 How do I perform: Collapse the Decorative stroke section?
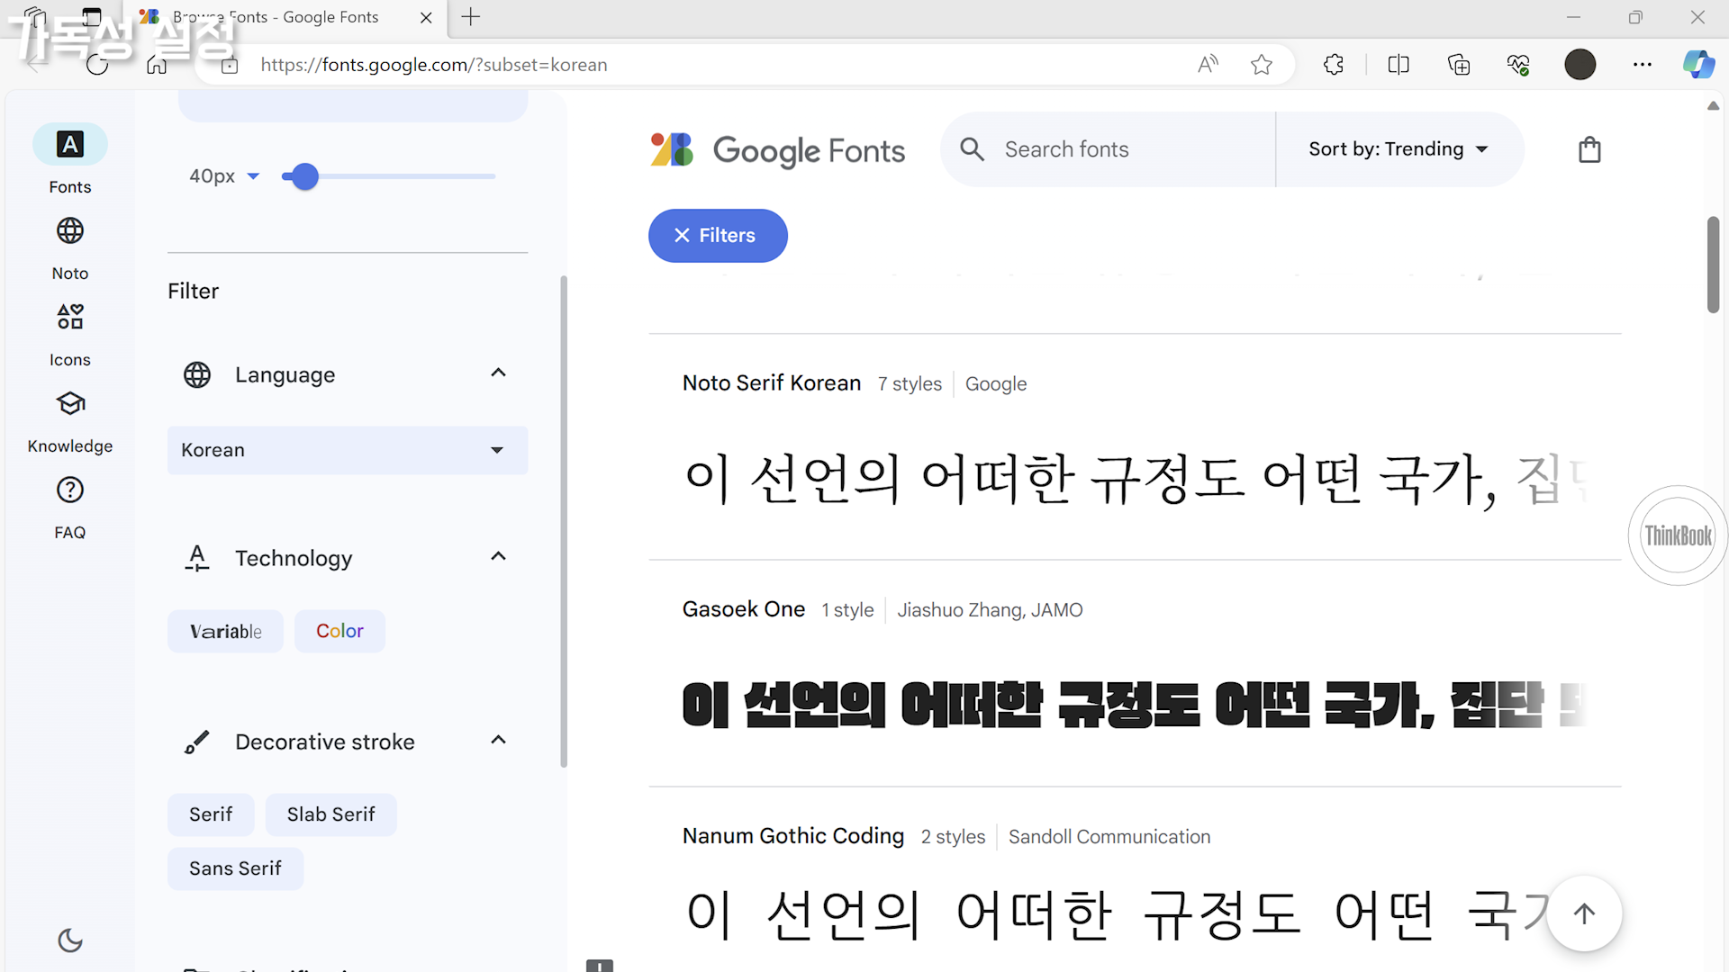pos(498,741)
